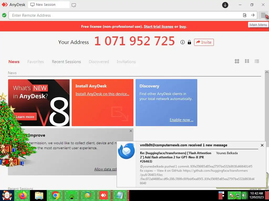Select the News tab
Image resolution: width=269 pixels, height=201 pixels.
[x=14, y=62]
